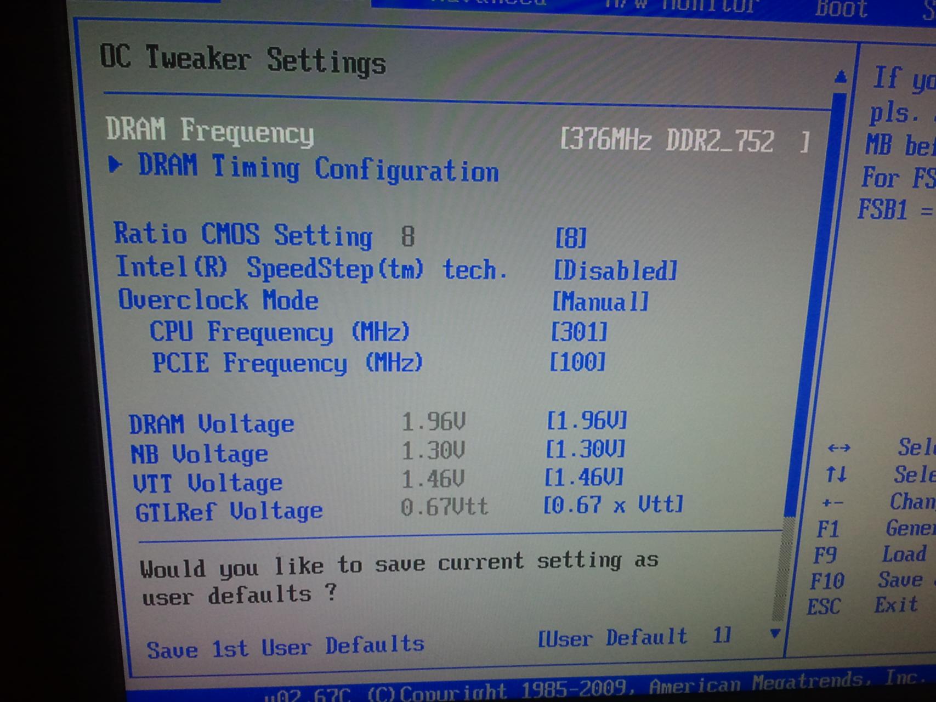Click the ESC Exit key hint
Viewport: 936px width, 702px height.
point(862,605)
